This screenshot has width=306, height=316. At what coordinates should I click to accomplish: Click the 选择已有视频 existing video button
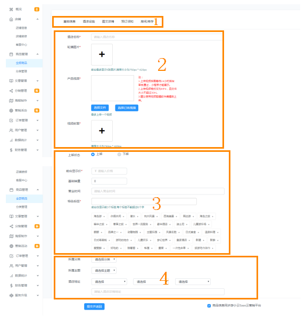point(127,108)
